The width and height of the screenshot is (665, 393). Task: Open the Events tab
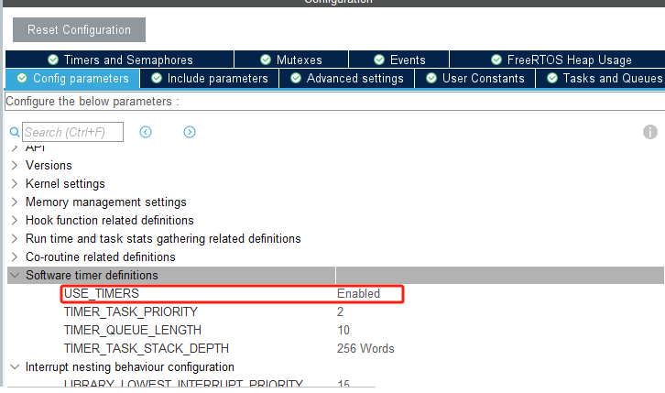pyautogui.click(x=399, y=60)
